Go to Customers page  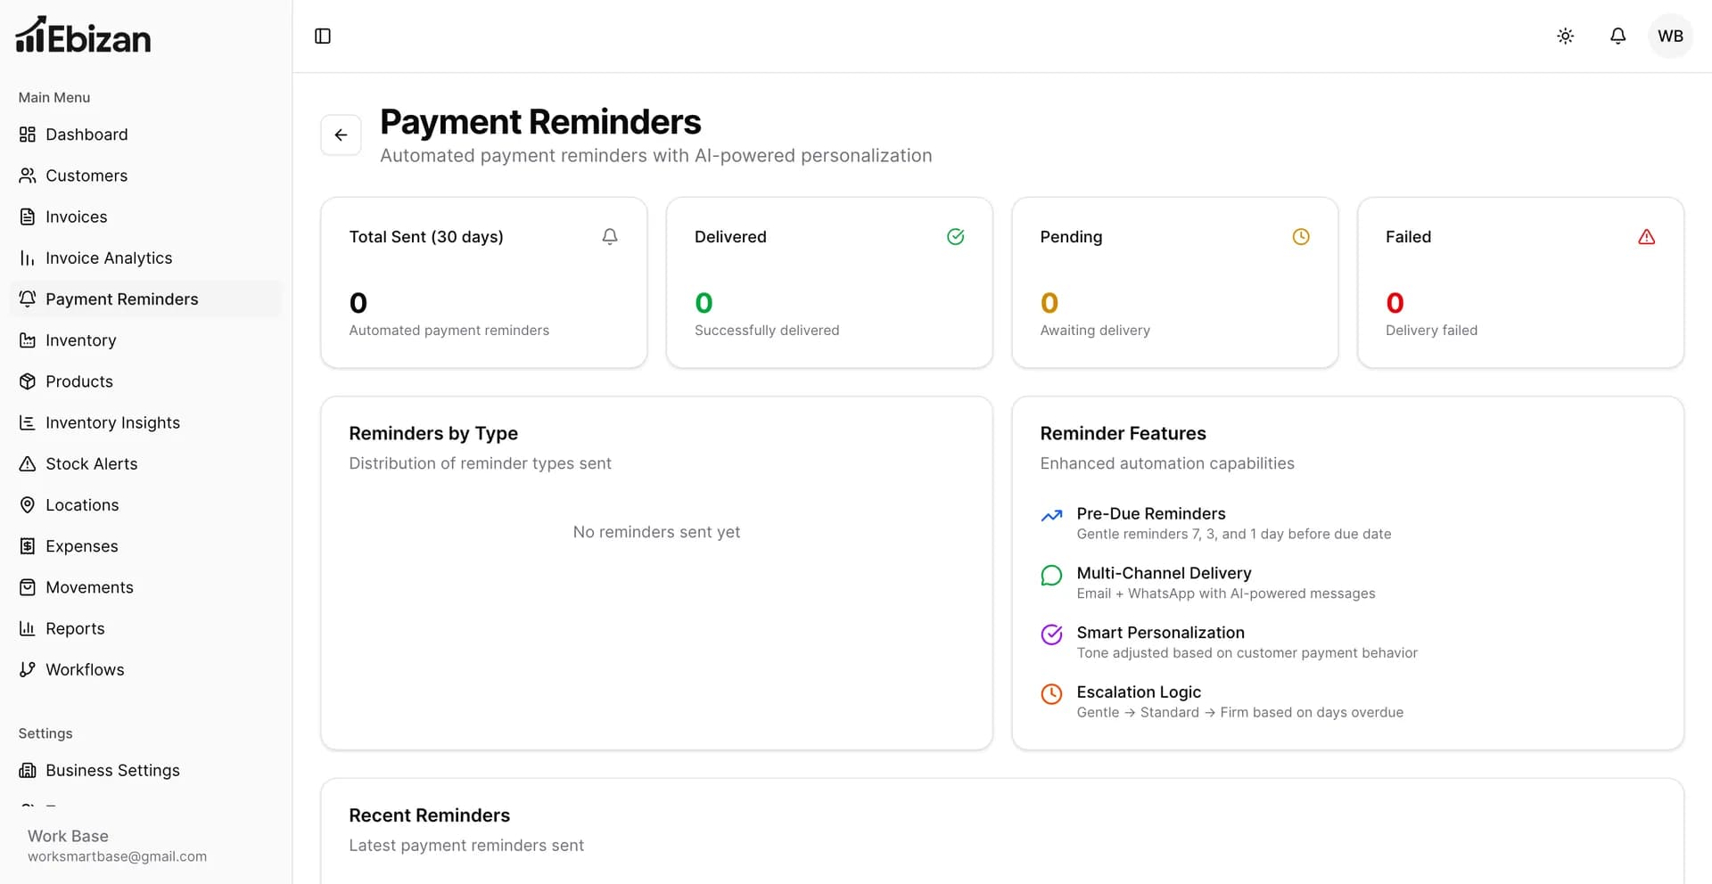[x=86, y=176]
